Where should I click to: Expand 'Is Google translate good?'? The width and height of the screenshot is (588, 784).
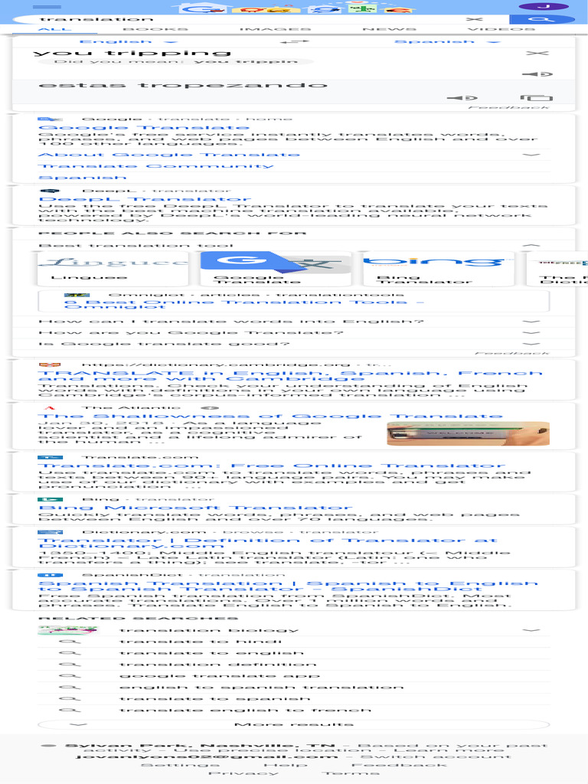(x=531, y=344)
